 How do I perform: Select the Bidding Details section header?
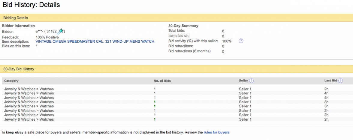pos(16,18)
